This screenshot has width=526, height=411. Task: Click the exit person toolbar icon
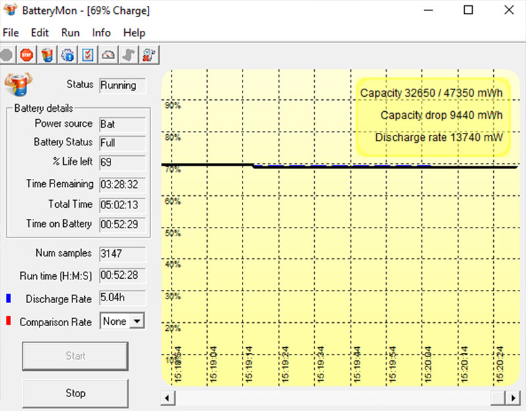click(149, 55)
